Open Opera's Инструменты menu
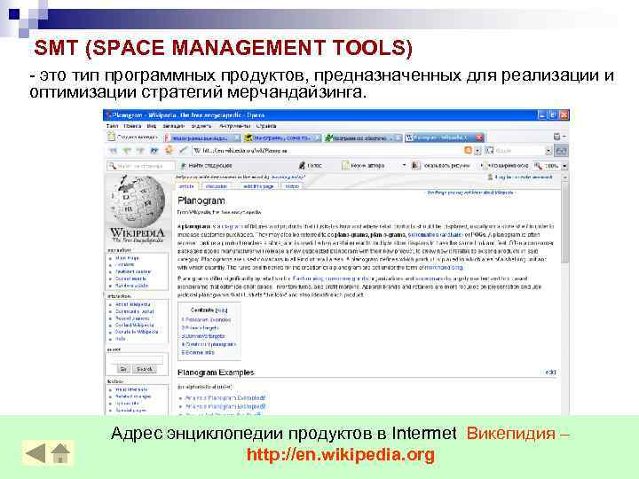Screen dimensions: 639x479 pyautogui.click(x=234, y=126)
